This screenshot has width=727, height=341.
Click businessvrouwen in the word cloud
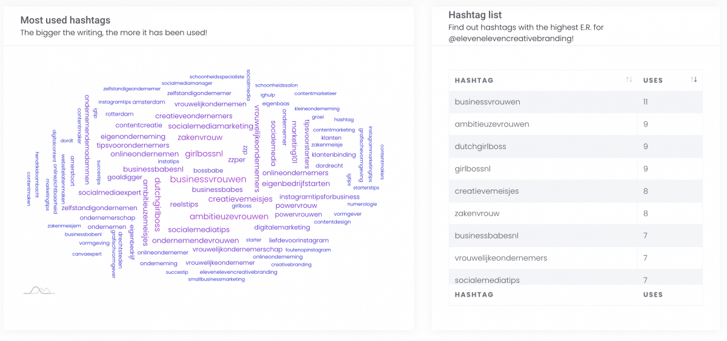click(x=208, y=179)
